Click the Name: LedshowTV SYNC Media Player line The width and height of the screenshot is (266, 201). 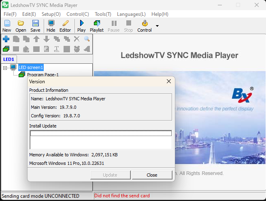coord(68,99)
